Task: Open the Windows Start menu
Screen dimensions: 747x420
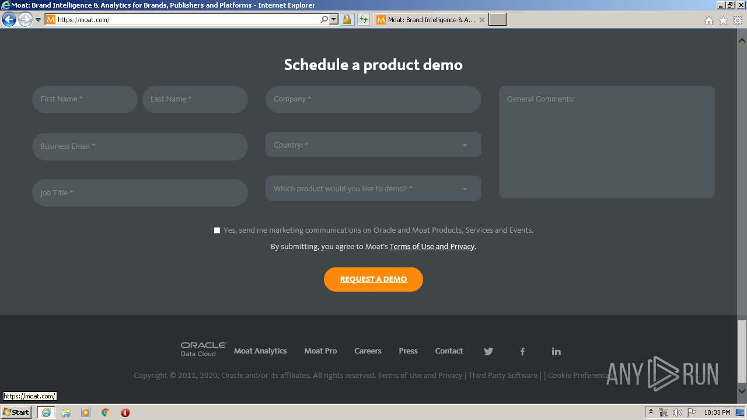Action: (16, 412)
